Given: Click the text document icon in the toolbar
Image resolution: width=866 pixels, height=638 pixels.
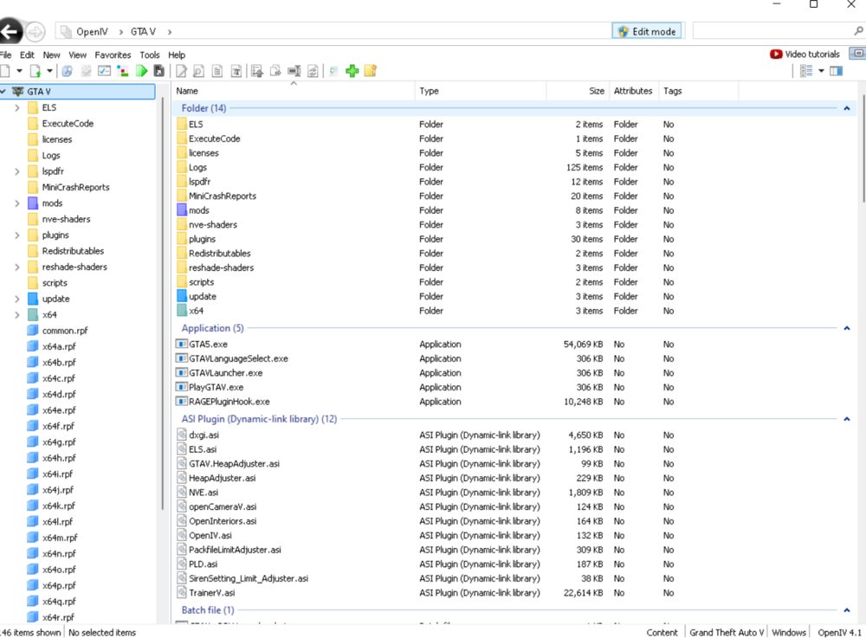Looking at the screenshot, I should click(x=217, y=71).
